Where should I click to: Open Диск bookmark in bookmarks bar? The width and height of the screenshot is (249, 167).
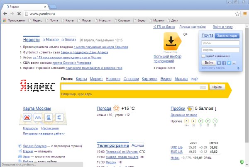tap(172, 20)
